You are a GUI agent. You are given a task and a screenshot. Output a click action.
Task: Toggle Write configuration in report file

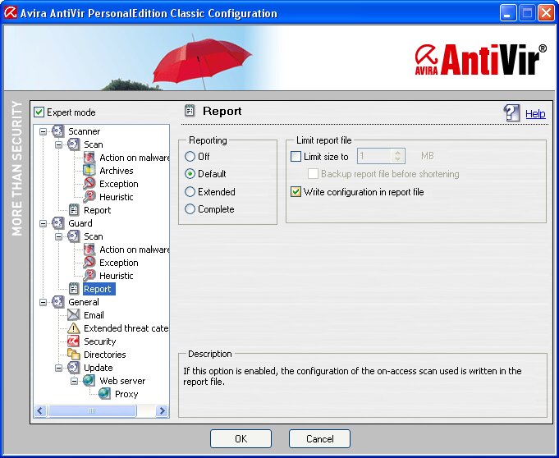[296, 192]
